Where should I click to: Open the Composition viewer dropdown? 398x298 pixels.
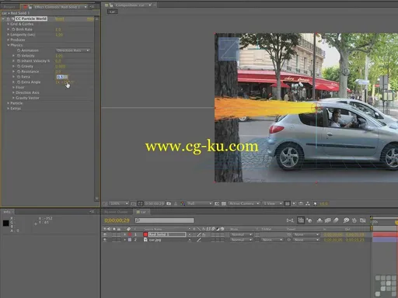pyautogui.click(x=150, y=5)
